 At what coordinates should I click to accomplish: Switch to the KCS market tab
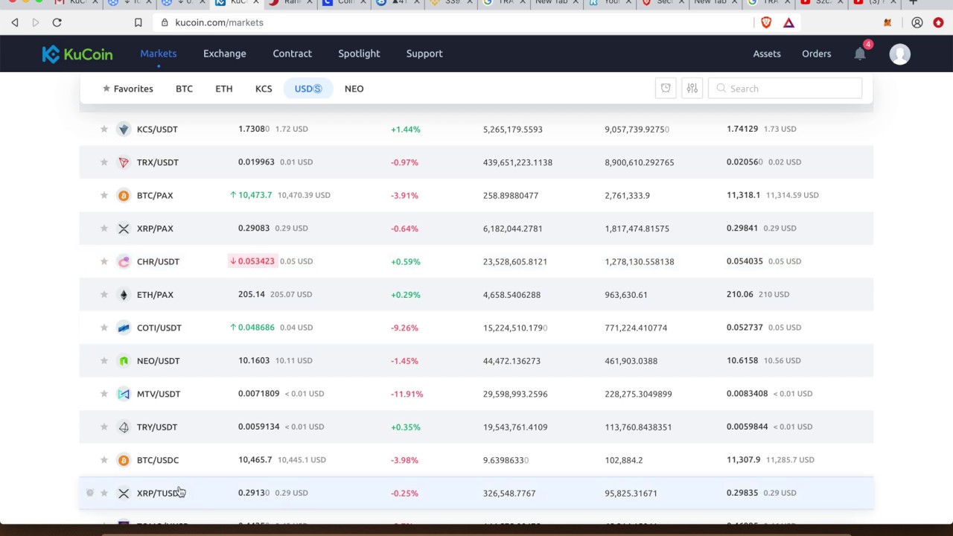pyautogui.click(x=264, y=89)
